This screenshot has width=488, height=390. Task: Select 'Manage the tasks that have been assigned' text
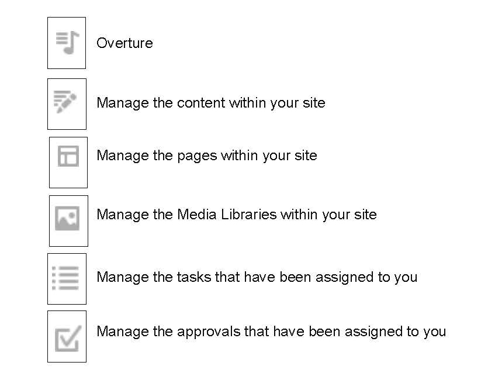tap(257, 277)
